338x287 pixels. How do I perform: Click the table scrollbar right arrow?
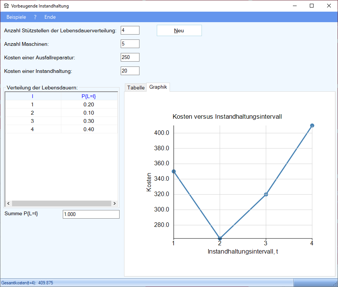click(114, 203)
